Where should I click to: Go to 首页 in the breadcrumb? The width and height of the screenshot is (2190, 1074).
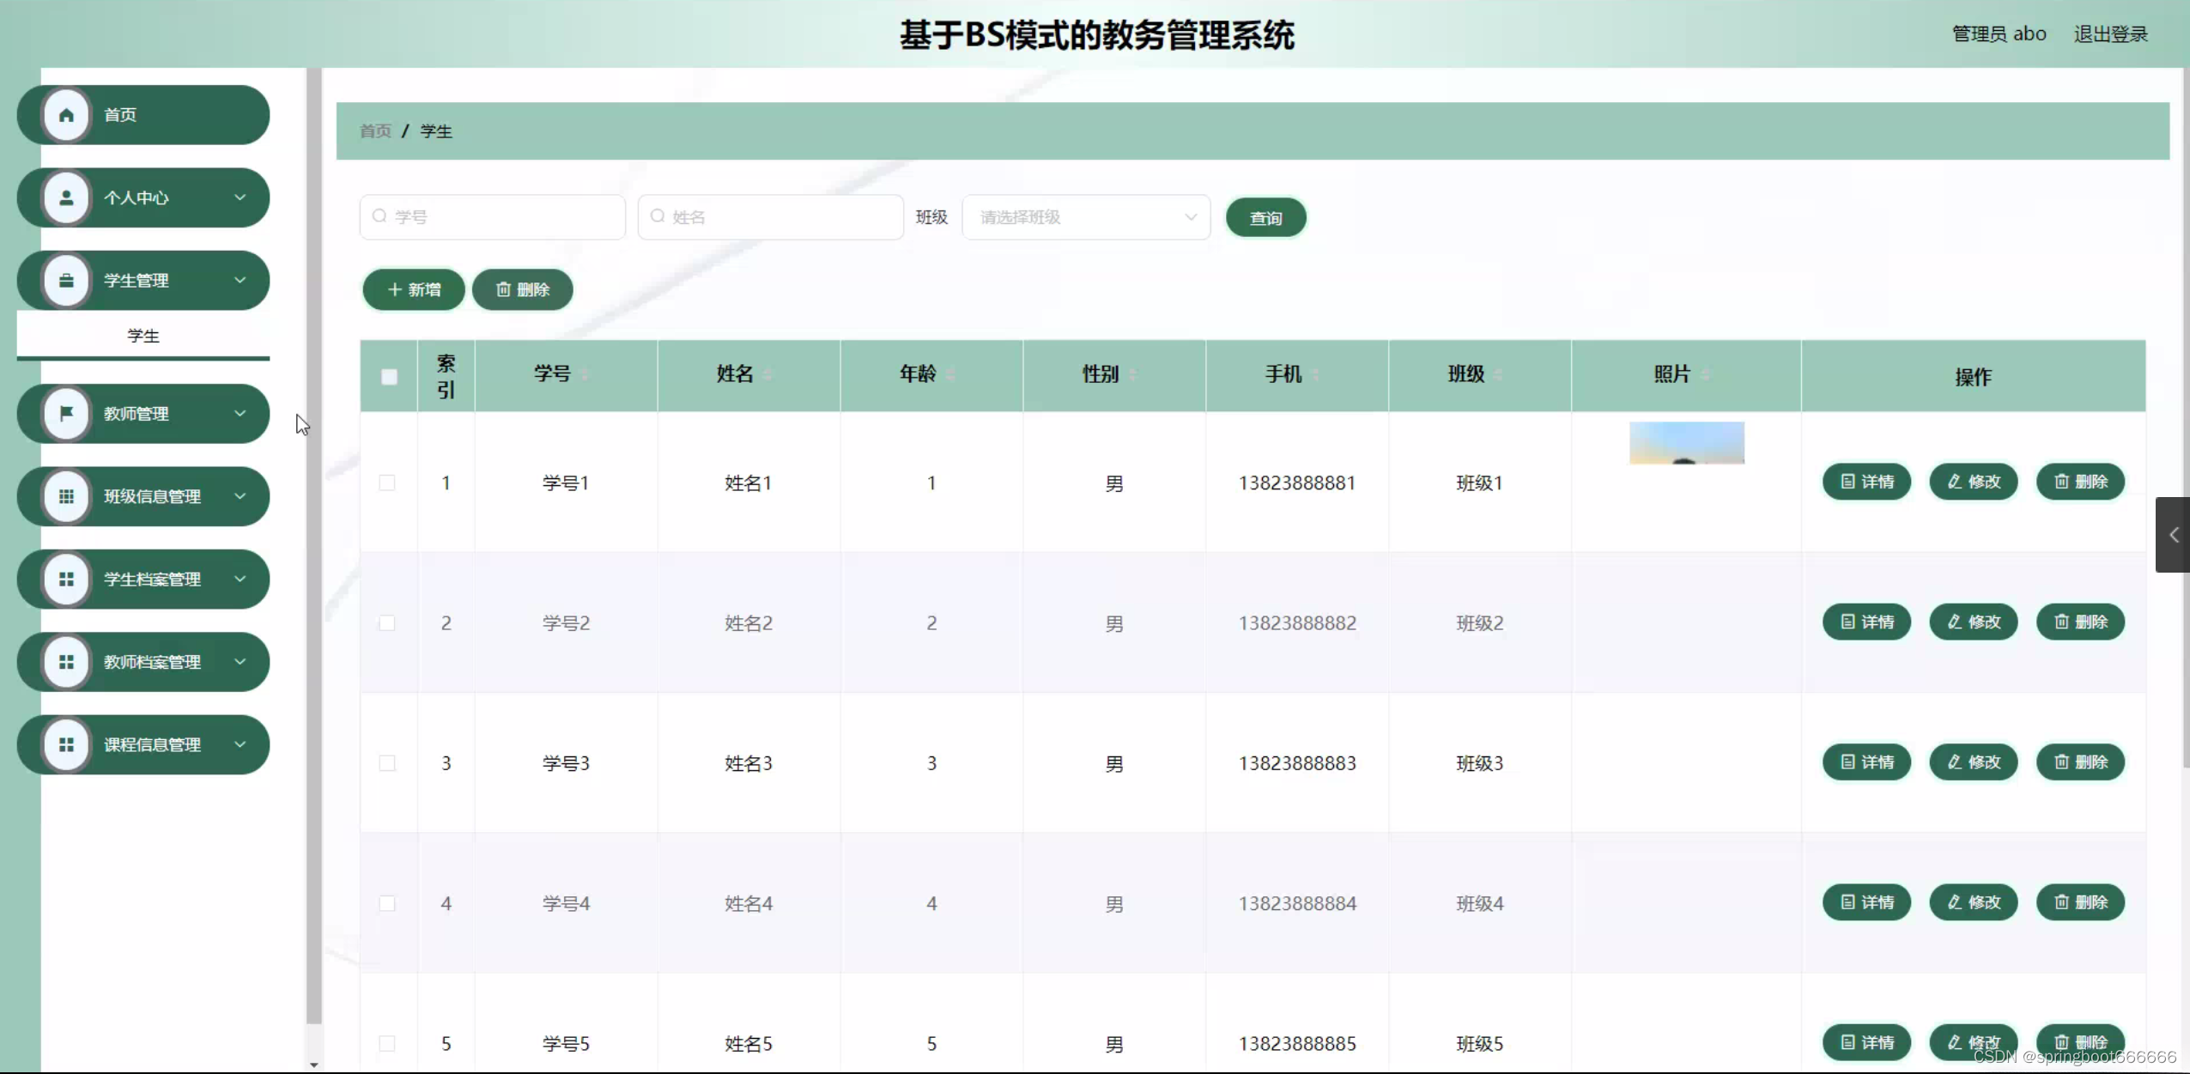coord(375,131)
